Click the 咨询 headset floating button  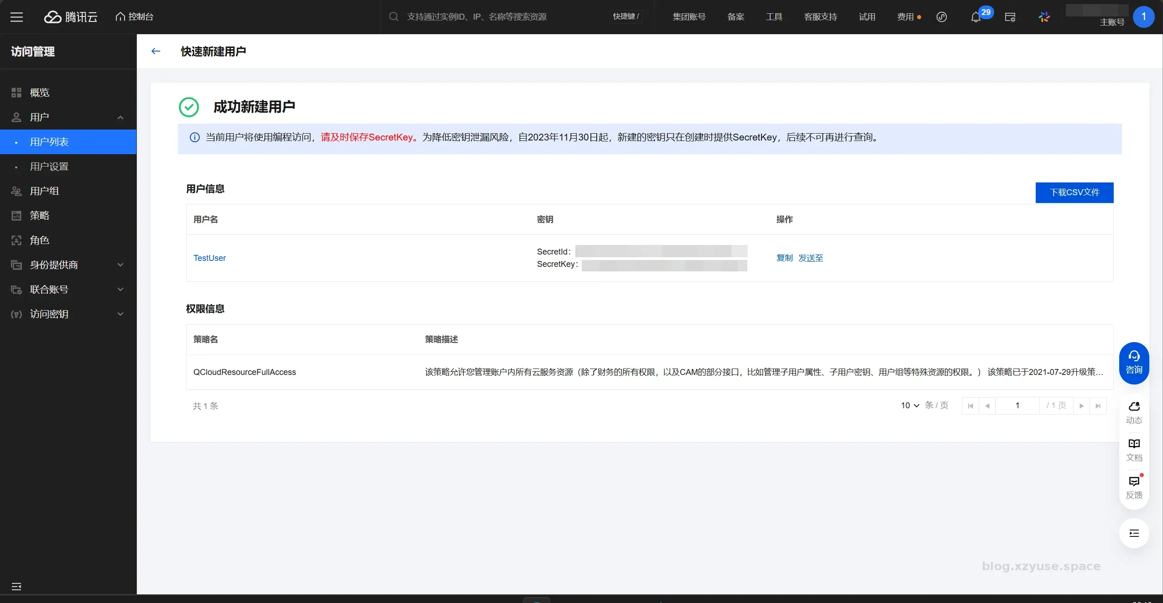pyautogui.click(x=1134, y=363)
